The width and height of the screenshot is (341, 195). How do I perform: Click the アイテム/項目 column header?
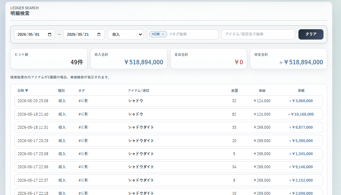click(x=138, y=91)
